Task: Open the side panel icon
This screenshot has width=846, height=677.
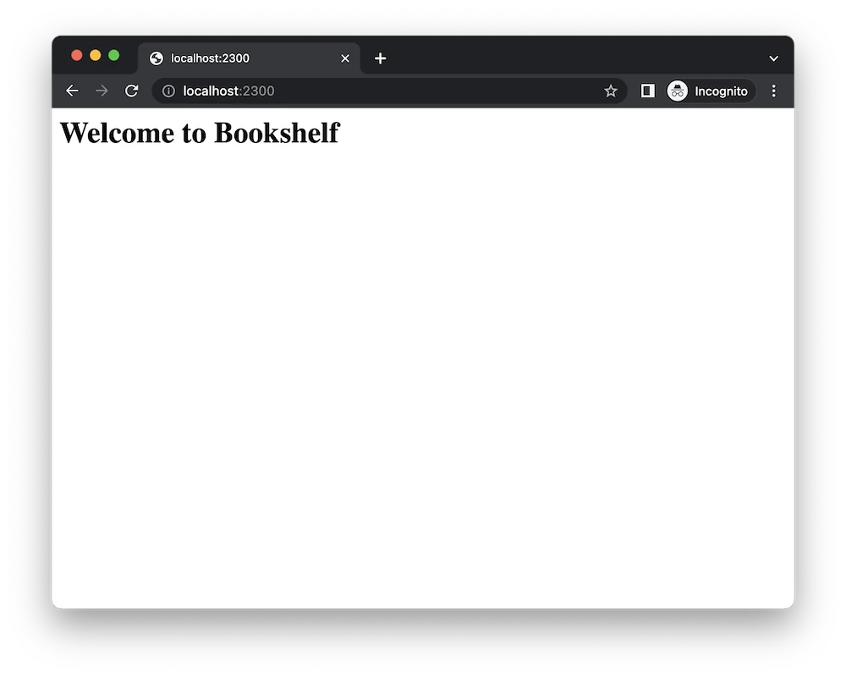Action: 647,91
